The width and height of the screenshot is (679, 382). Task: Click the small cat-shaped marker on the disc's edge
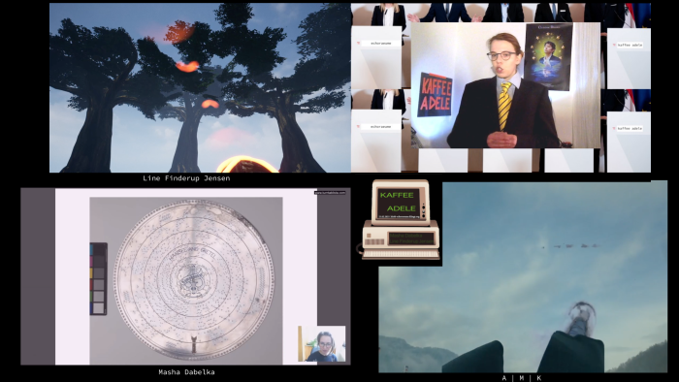pyautogui.click(x=194, y=344)
